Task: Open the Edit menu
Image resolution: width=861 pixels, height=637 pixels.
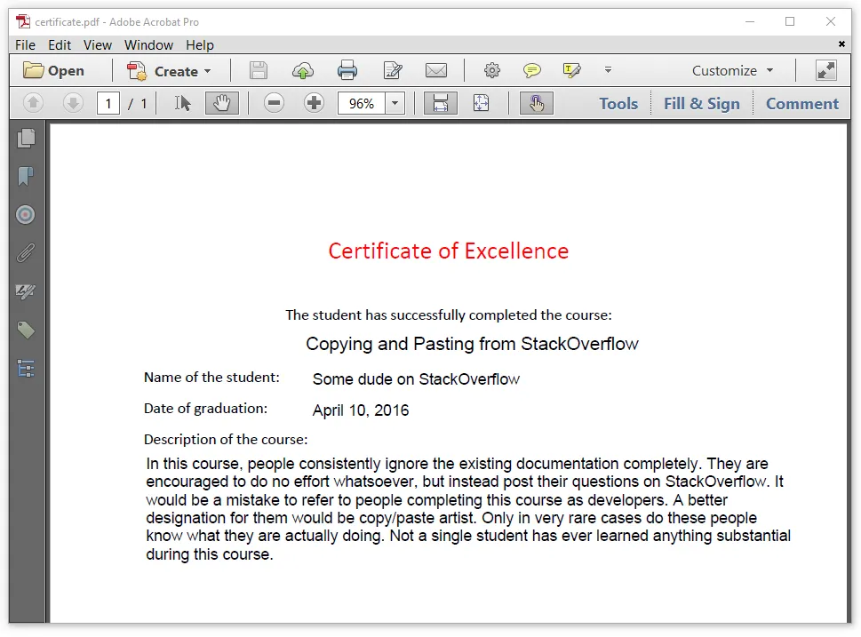Action: [60, 45]
